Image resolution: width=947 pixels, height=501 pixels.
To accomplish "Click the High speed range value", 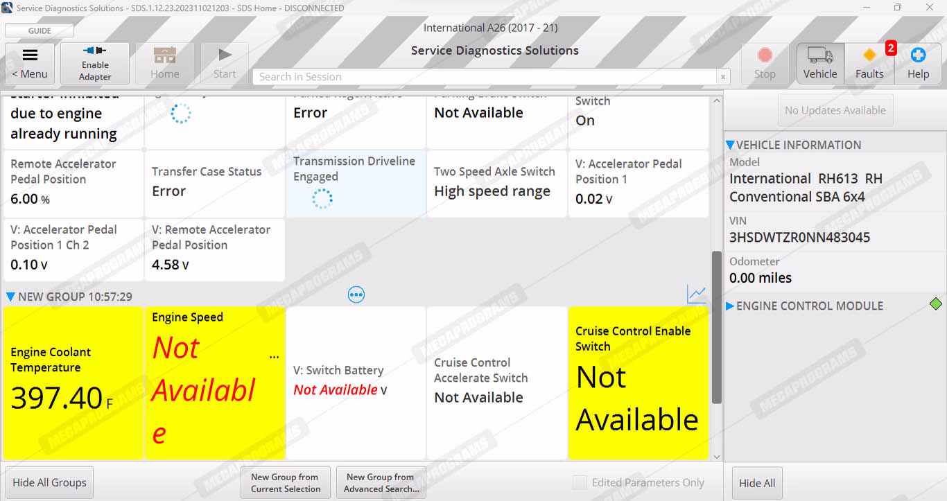I will pos(492,191).
